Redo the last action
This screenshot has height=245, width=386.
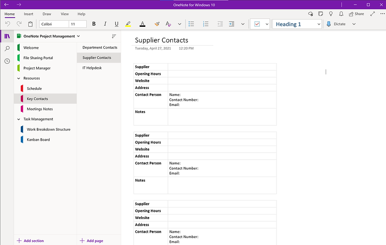pyautogui.click(x=19, y=24)
